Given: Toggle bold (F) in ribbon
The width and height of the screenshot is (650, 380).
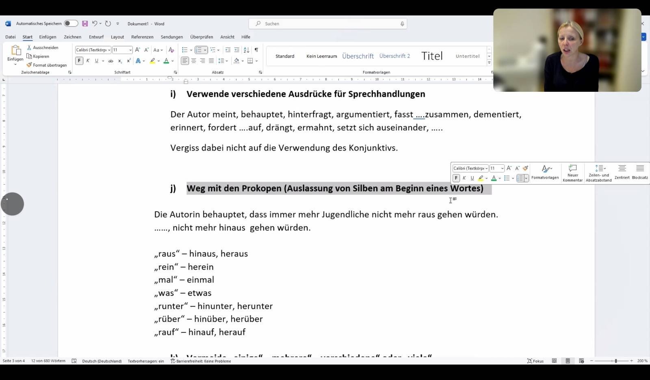Looking at the screenshot, I should [x=79, y=61].
